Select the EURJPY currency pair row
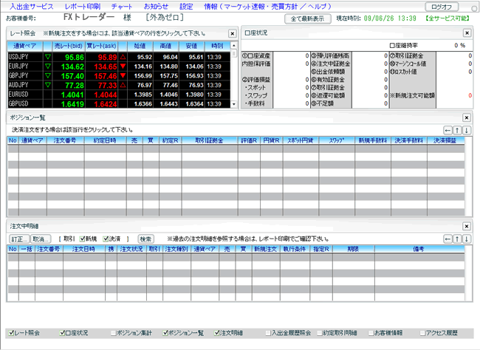The height and width of the screenshot is (350, 480). coord(119,66)
